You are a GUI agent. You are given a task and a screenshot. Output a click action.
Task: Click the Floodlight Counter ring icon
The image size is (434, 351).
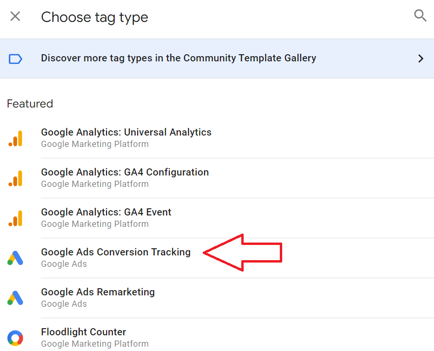click(15, 338)
